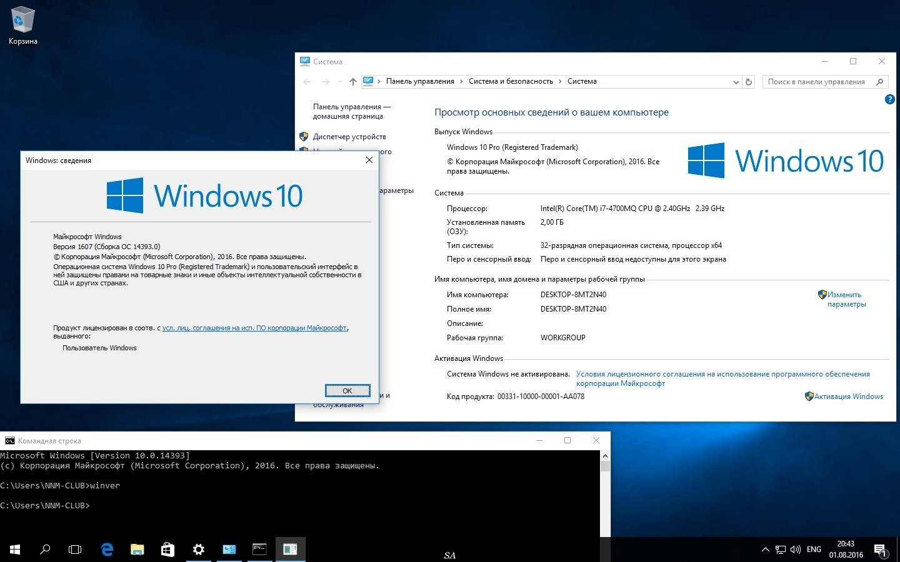Go forward in the Система window
The image size is (900, 562).
point(325,82)
